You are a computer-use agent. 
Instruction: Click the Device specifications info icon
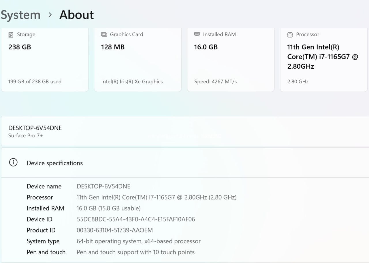click(x=13, y=163)
